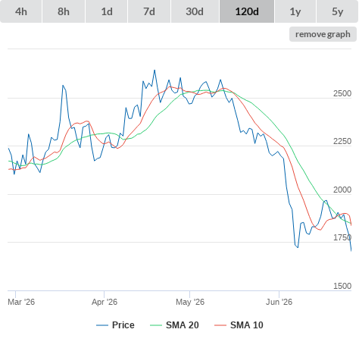The height and width of the screenshot is (345, 359).
Task: Switch chart to 1y range
Action: pyautogui.click(x=295, y=11)
